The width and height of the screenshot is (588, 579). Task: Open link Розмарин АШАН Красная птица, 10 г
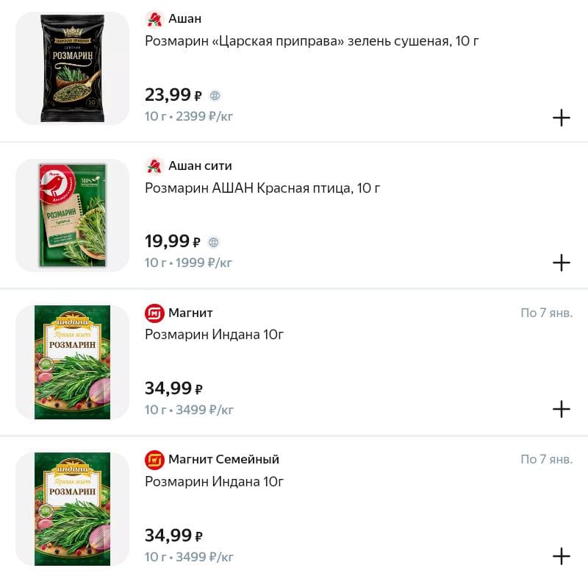(262, 188)
